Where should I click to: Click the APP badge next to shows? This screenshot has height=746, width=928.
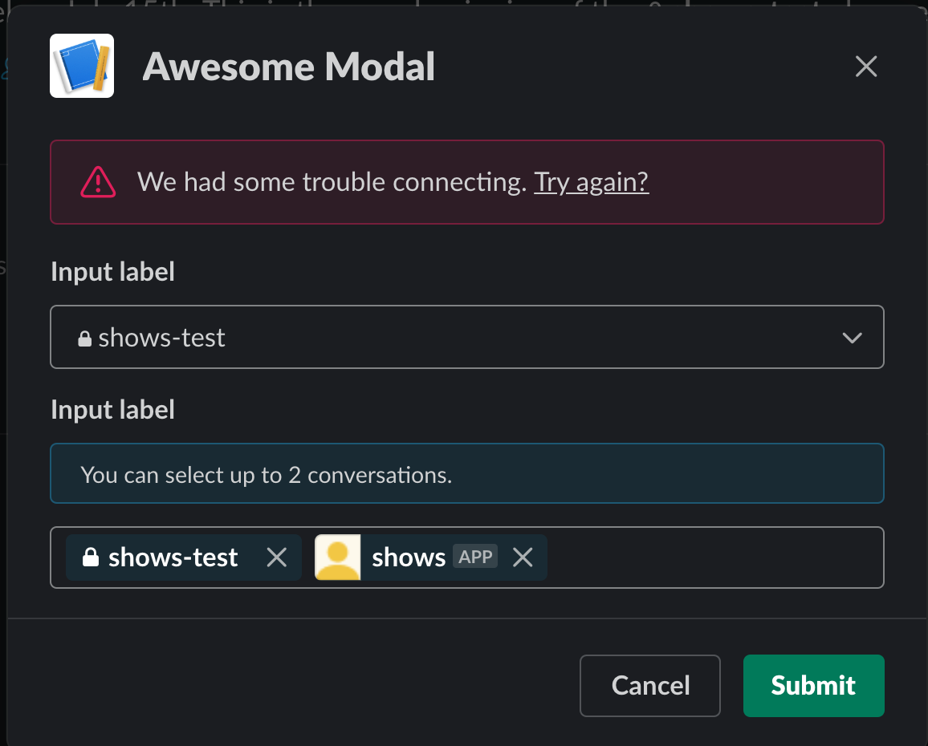(475, 557)
